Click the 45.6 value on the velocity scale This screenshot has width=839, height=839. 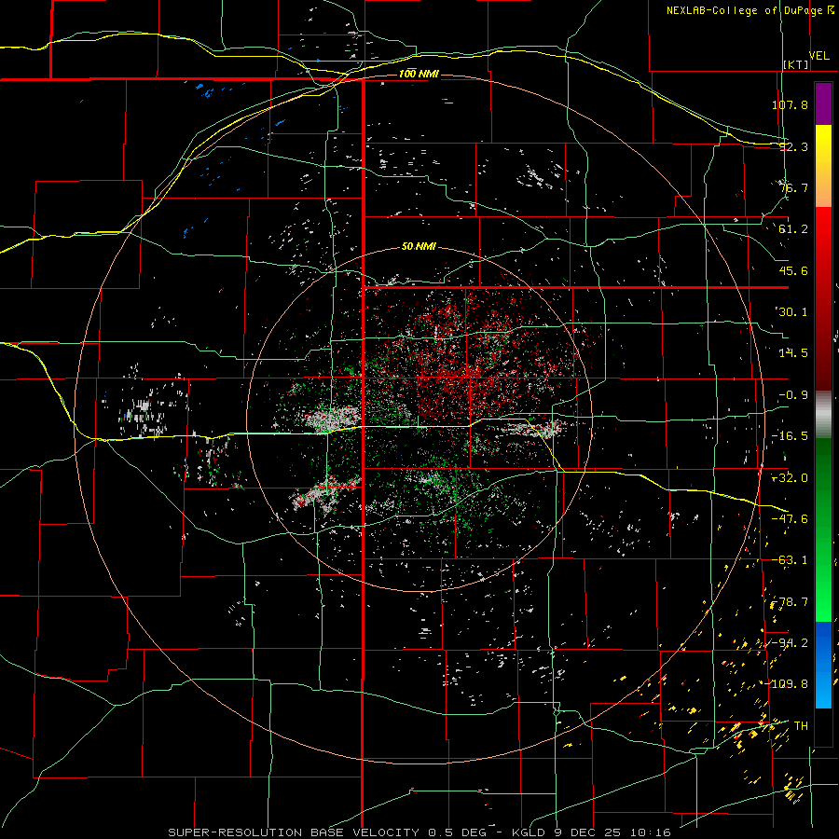[x=793, y=270]
